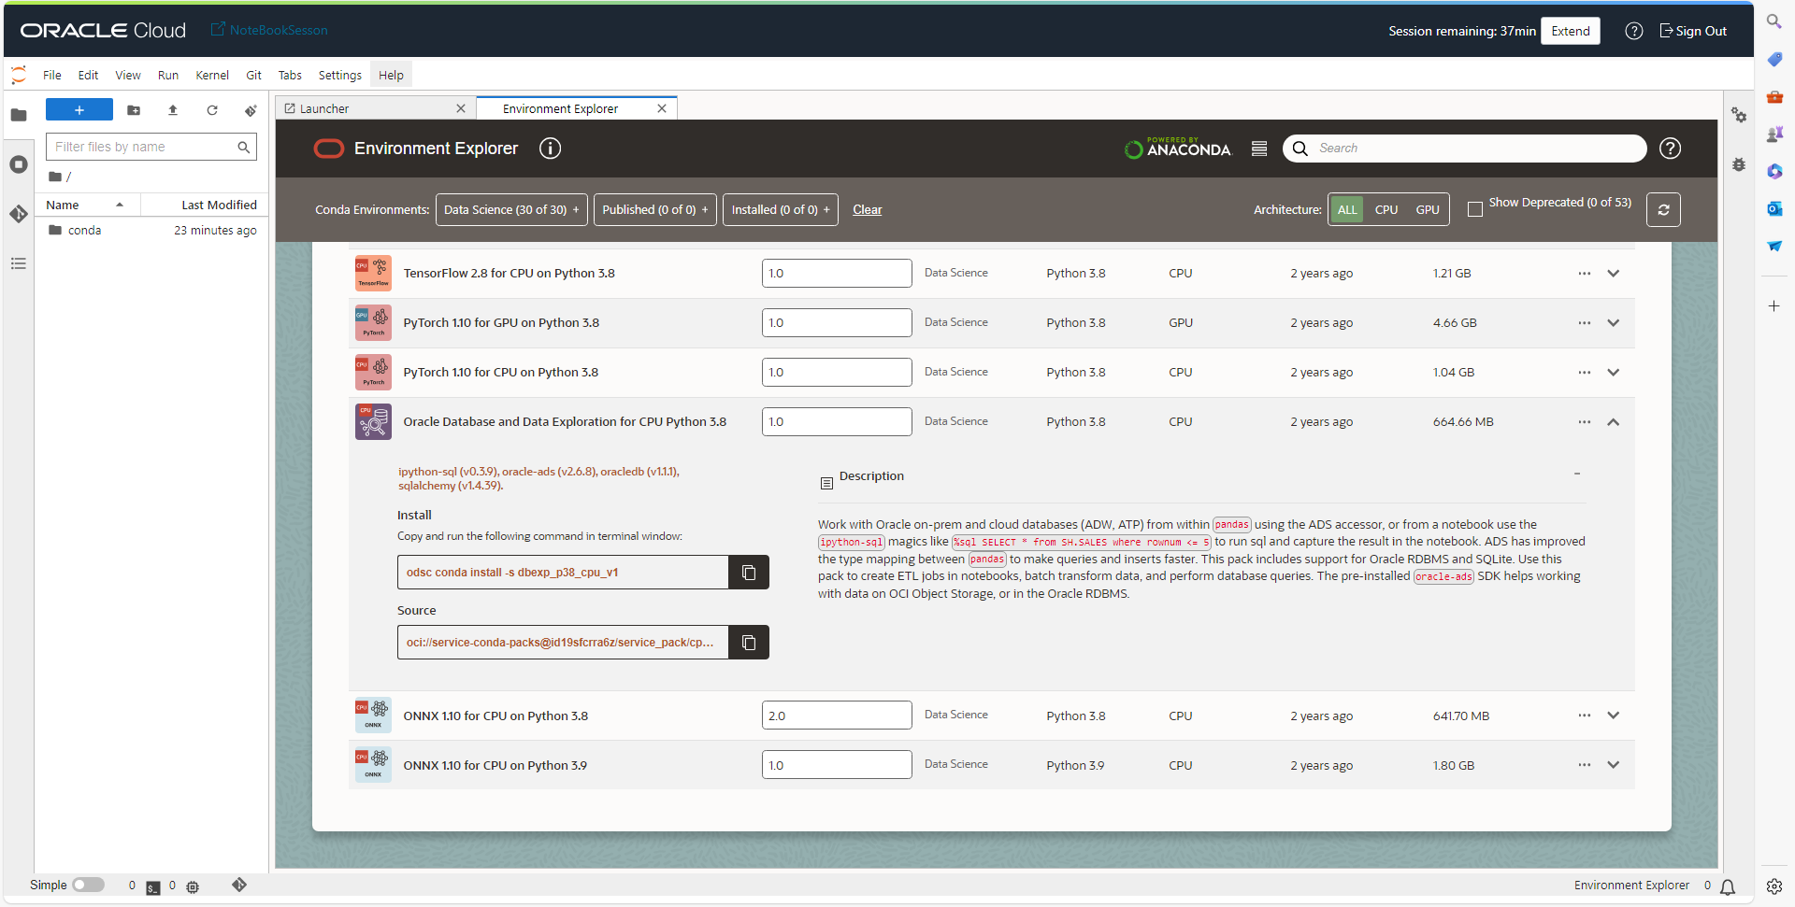Open the running terminals and kernels icon
This screenshot has height=907, width=1795.
19,164
